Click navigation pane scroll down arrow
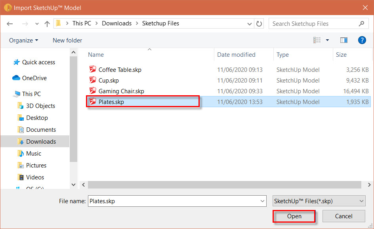 [73, 185]
